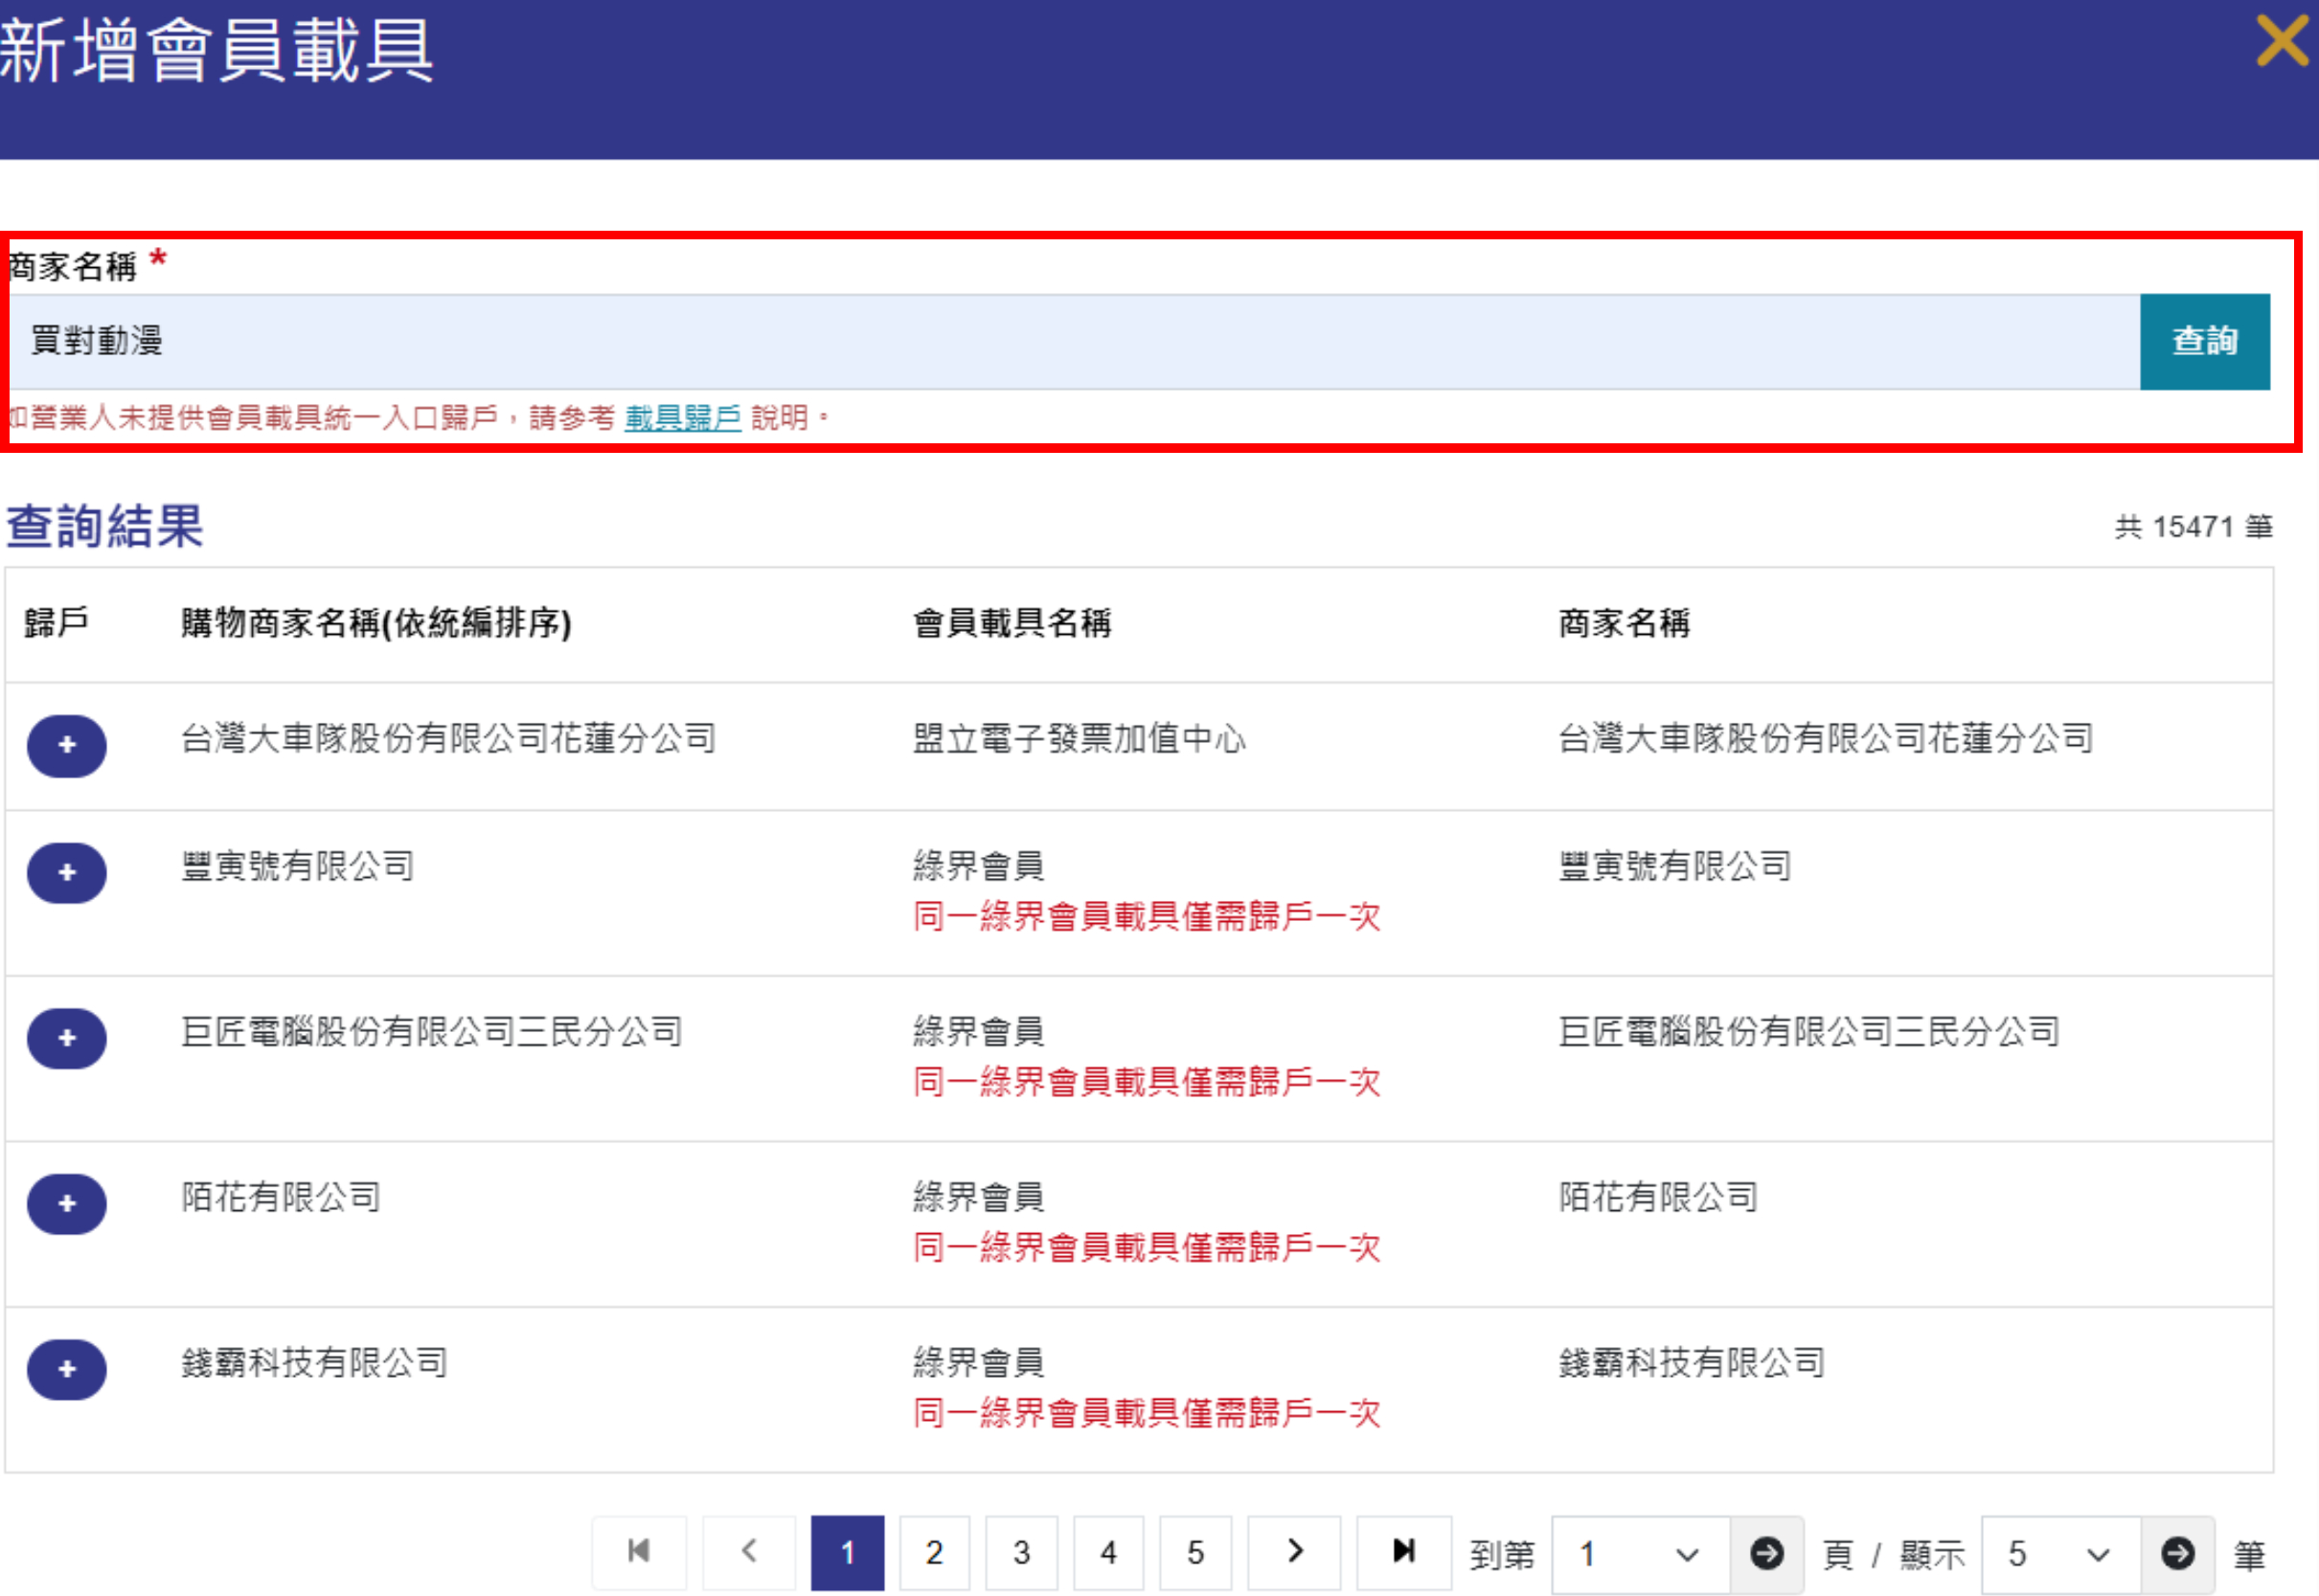Click the 查詢結果 heading

click(105, 526)
